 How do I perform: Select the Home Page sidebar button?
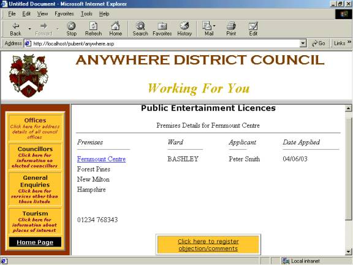click(x=35, y=242)
